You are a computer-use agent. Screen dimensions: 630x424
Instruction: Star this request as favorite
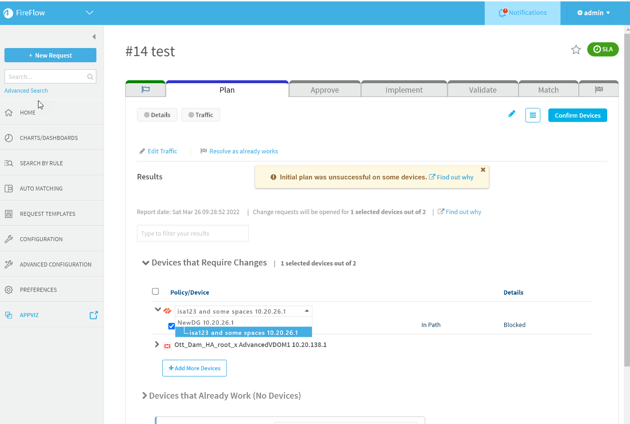(576, 49)
